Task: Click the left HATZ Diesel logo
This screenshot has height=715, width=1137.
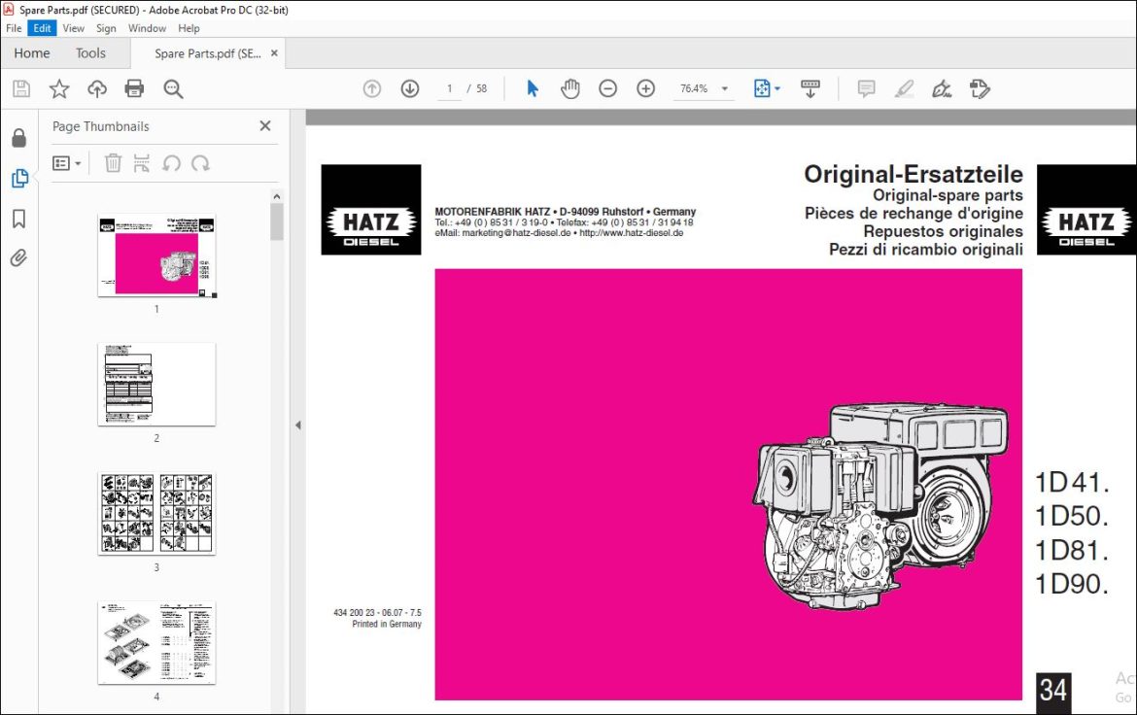Action: pyautogui.click(x=371, y=210)
